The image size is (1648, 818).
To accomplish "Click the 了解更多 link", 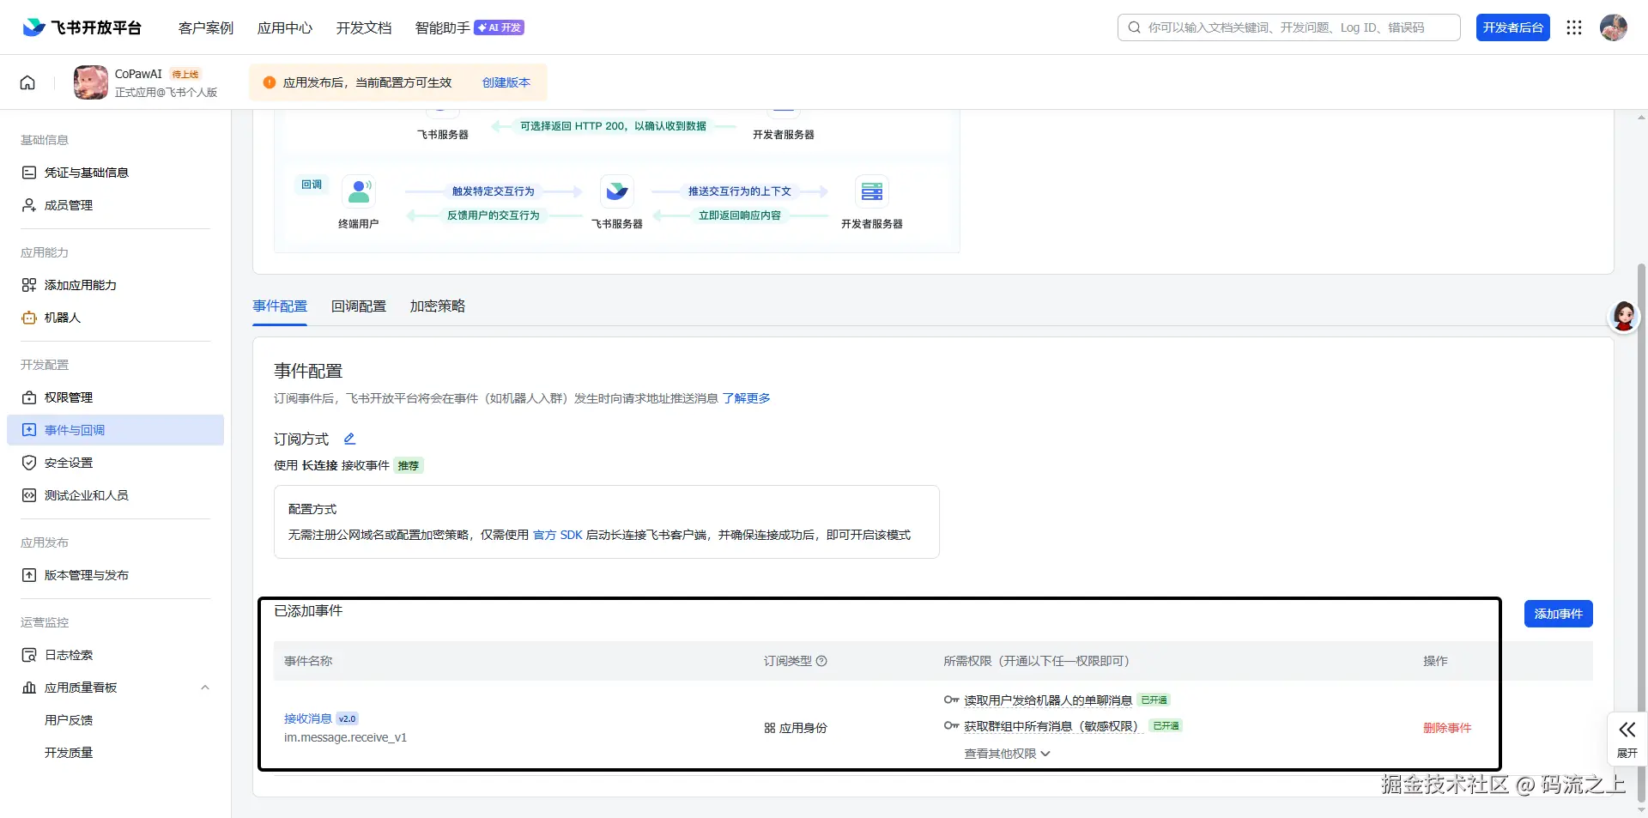I will click(x=747, y=398).
